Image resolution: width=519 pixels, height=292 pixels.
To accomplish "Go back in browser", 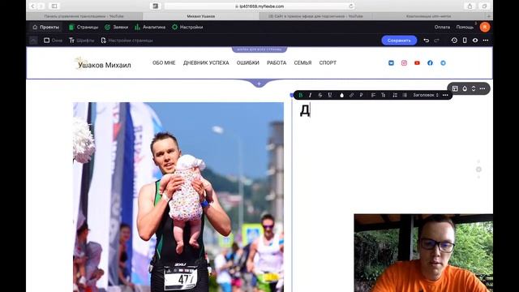I will pos(32,6).
